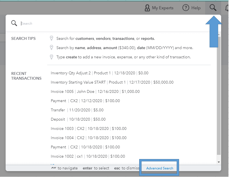Open the Help menu icon
Screen dimensions: 229x177
tap(186, 8)
